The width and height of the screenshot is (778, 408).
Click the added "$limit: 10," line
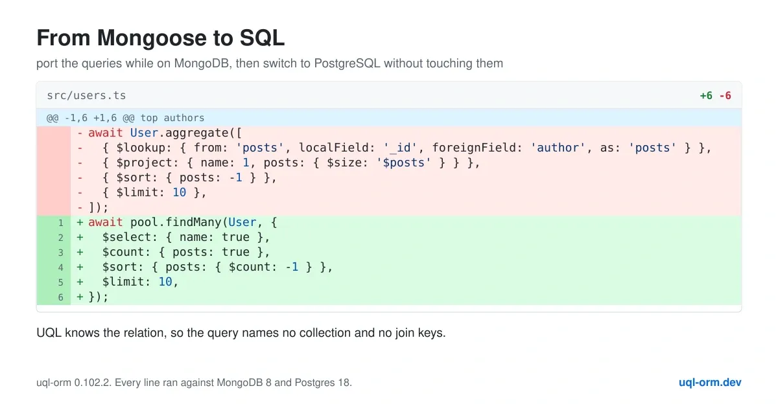389,282
